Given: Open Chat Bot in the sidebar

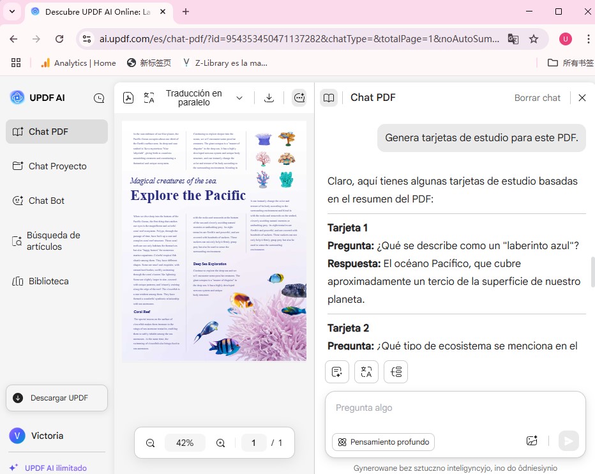Looking at the screenshot, I should [57, 201].
